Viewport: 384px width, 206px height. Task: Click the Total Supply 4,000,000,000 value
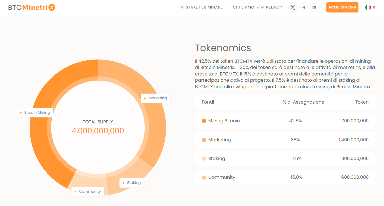[x=98, y=131]
